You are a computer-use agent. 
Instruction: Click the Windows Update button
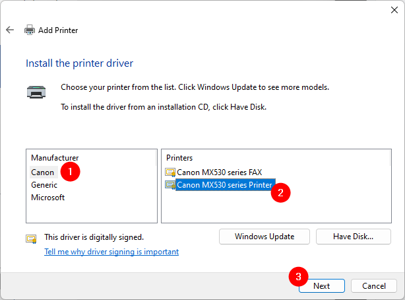coord(265,237)
